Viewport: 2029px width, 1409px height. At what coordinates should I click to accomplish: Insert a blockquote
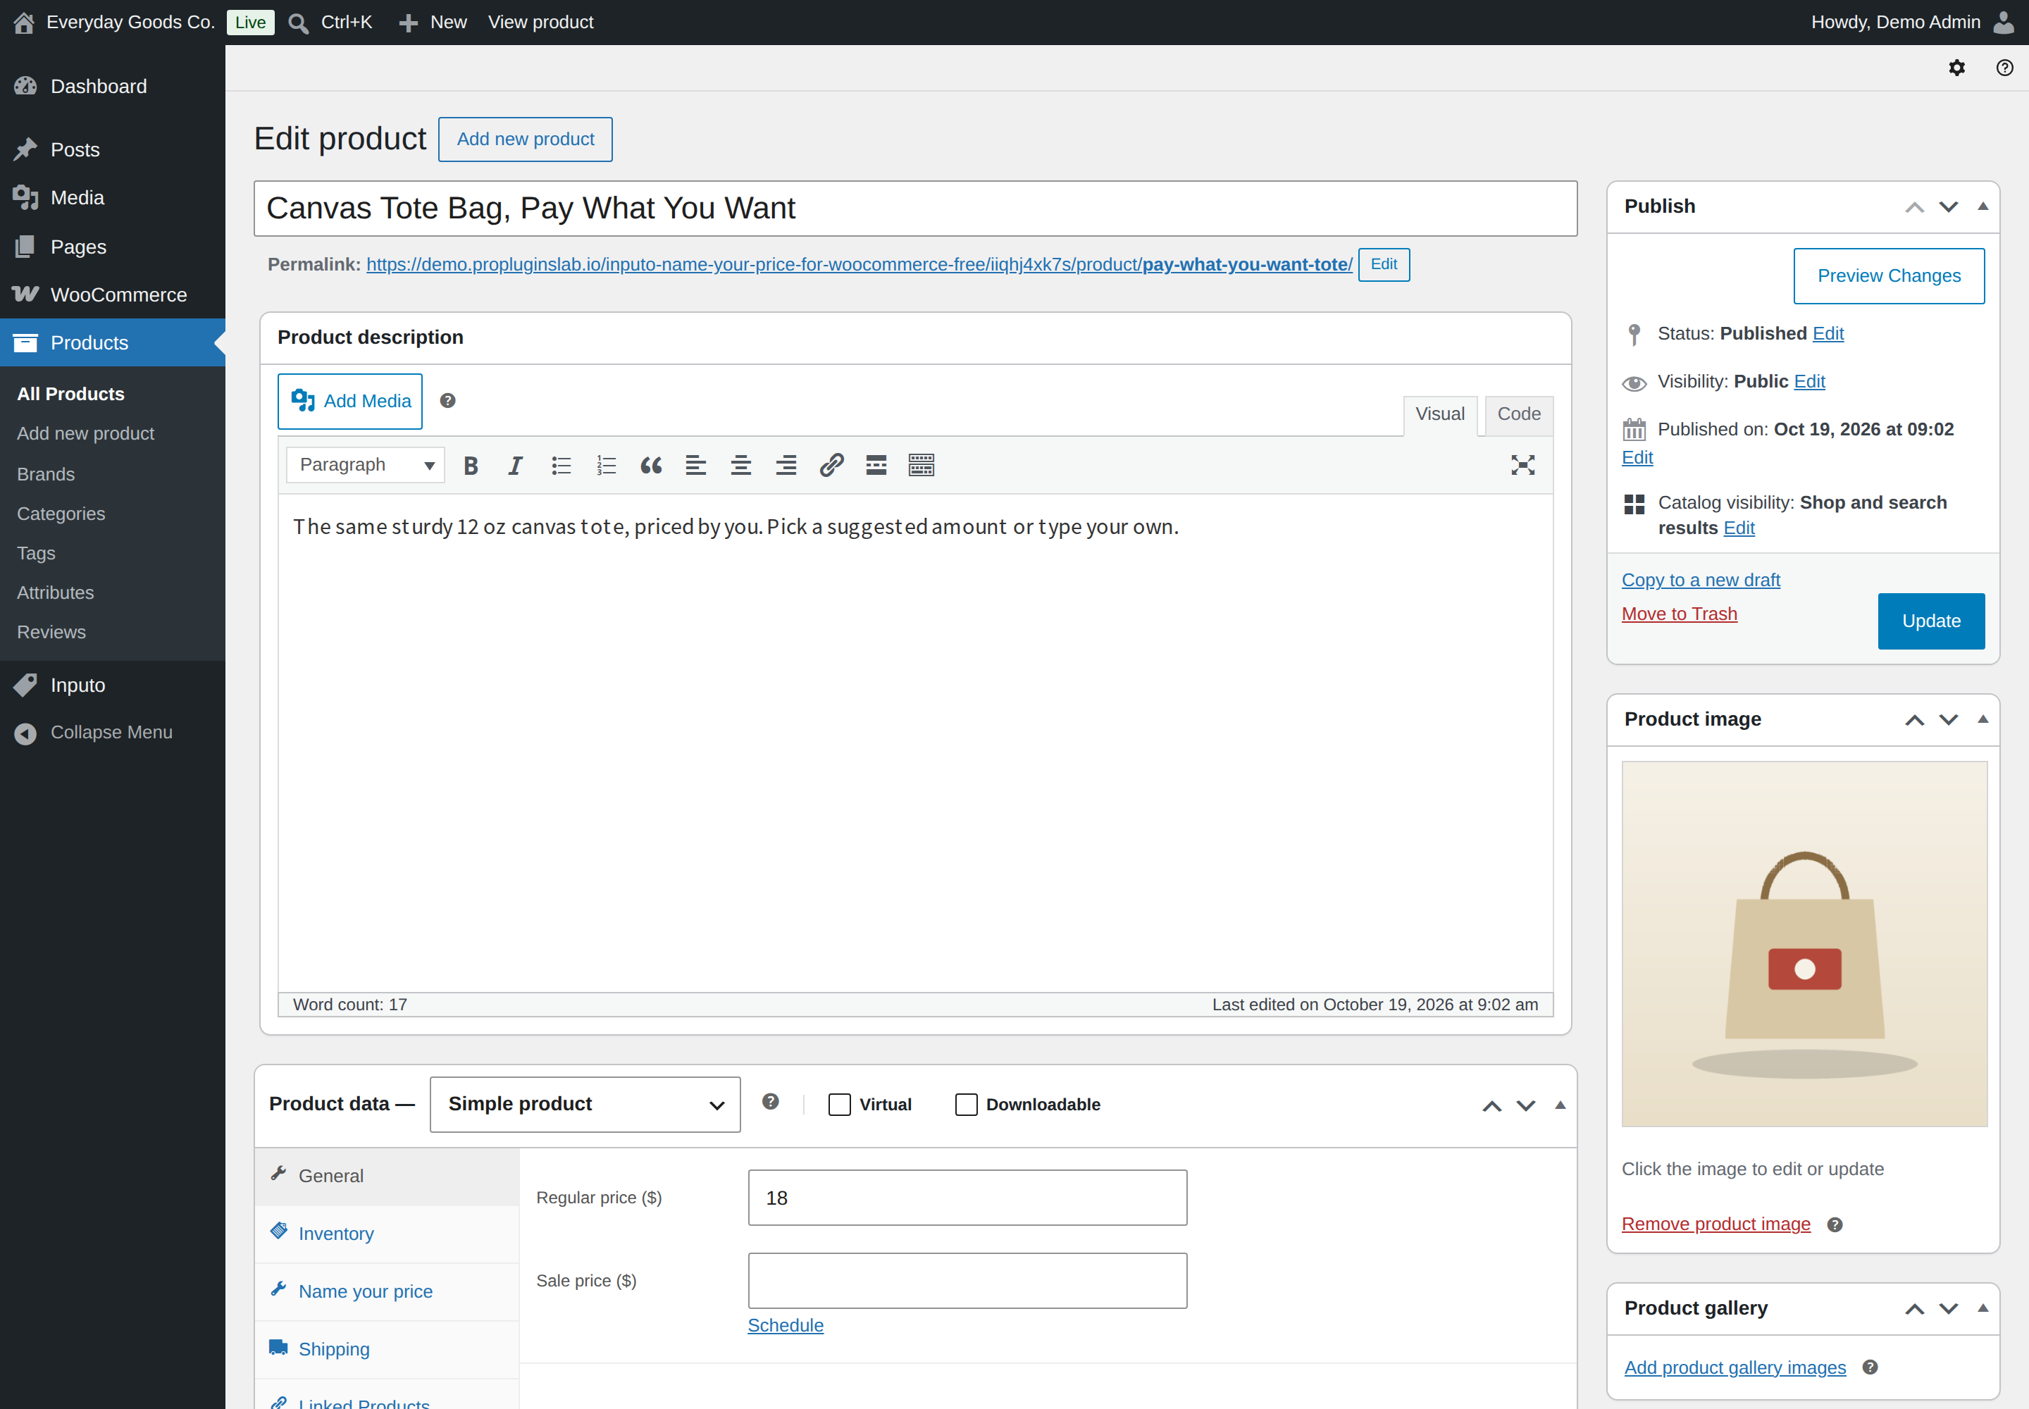click(652, 465)
